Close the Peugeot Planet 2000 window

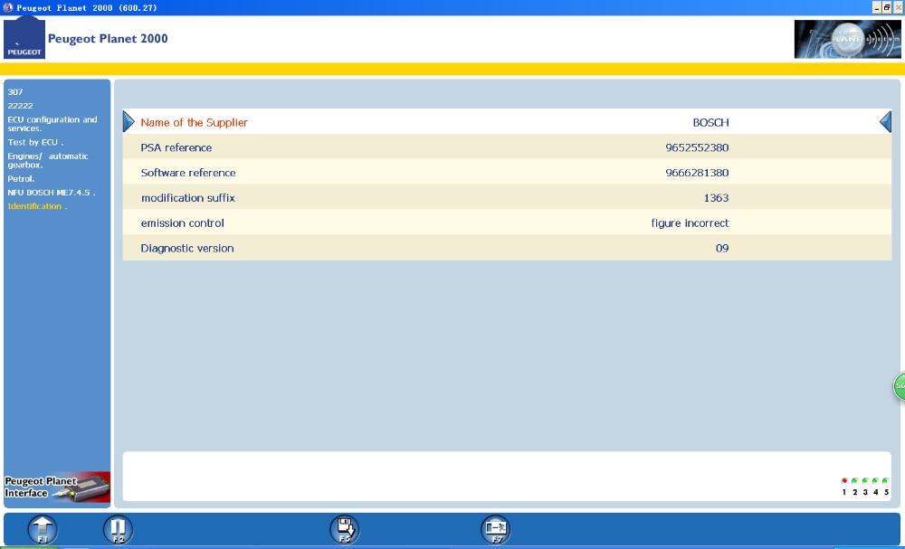pyautogui.click(x=898, y=7)
